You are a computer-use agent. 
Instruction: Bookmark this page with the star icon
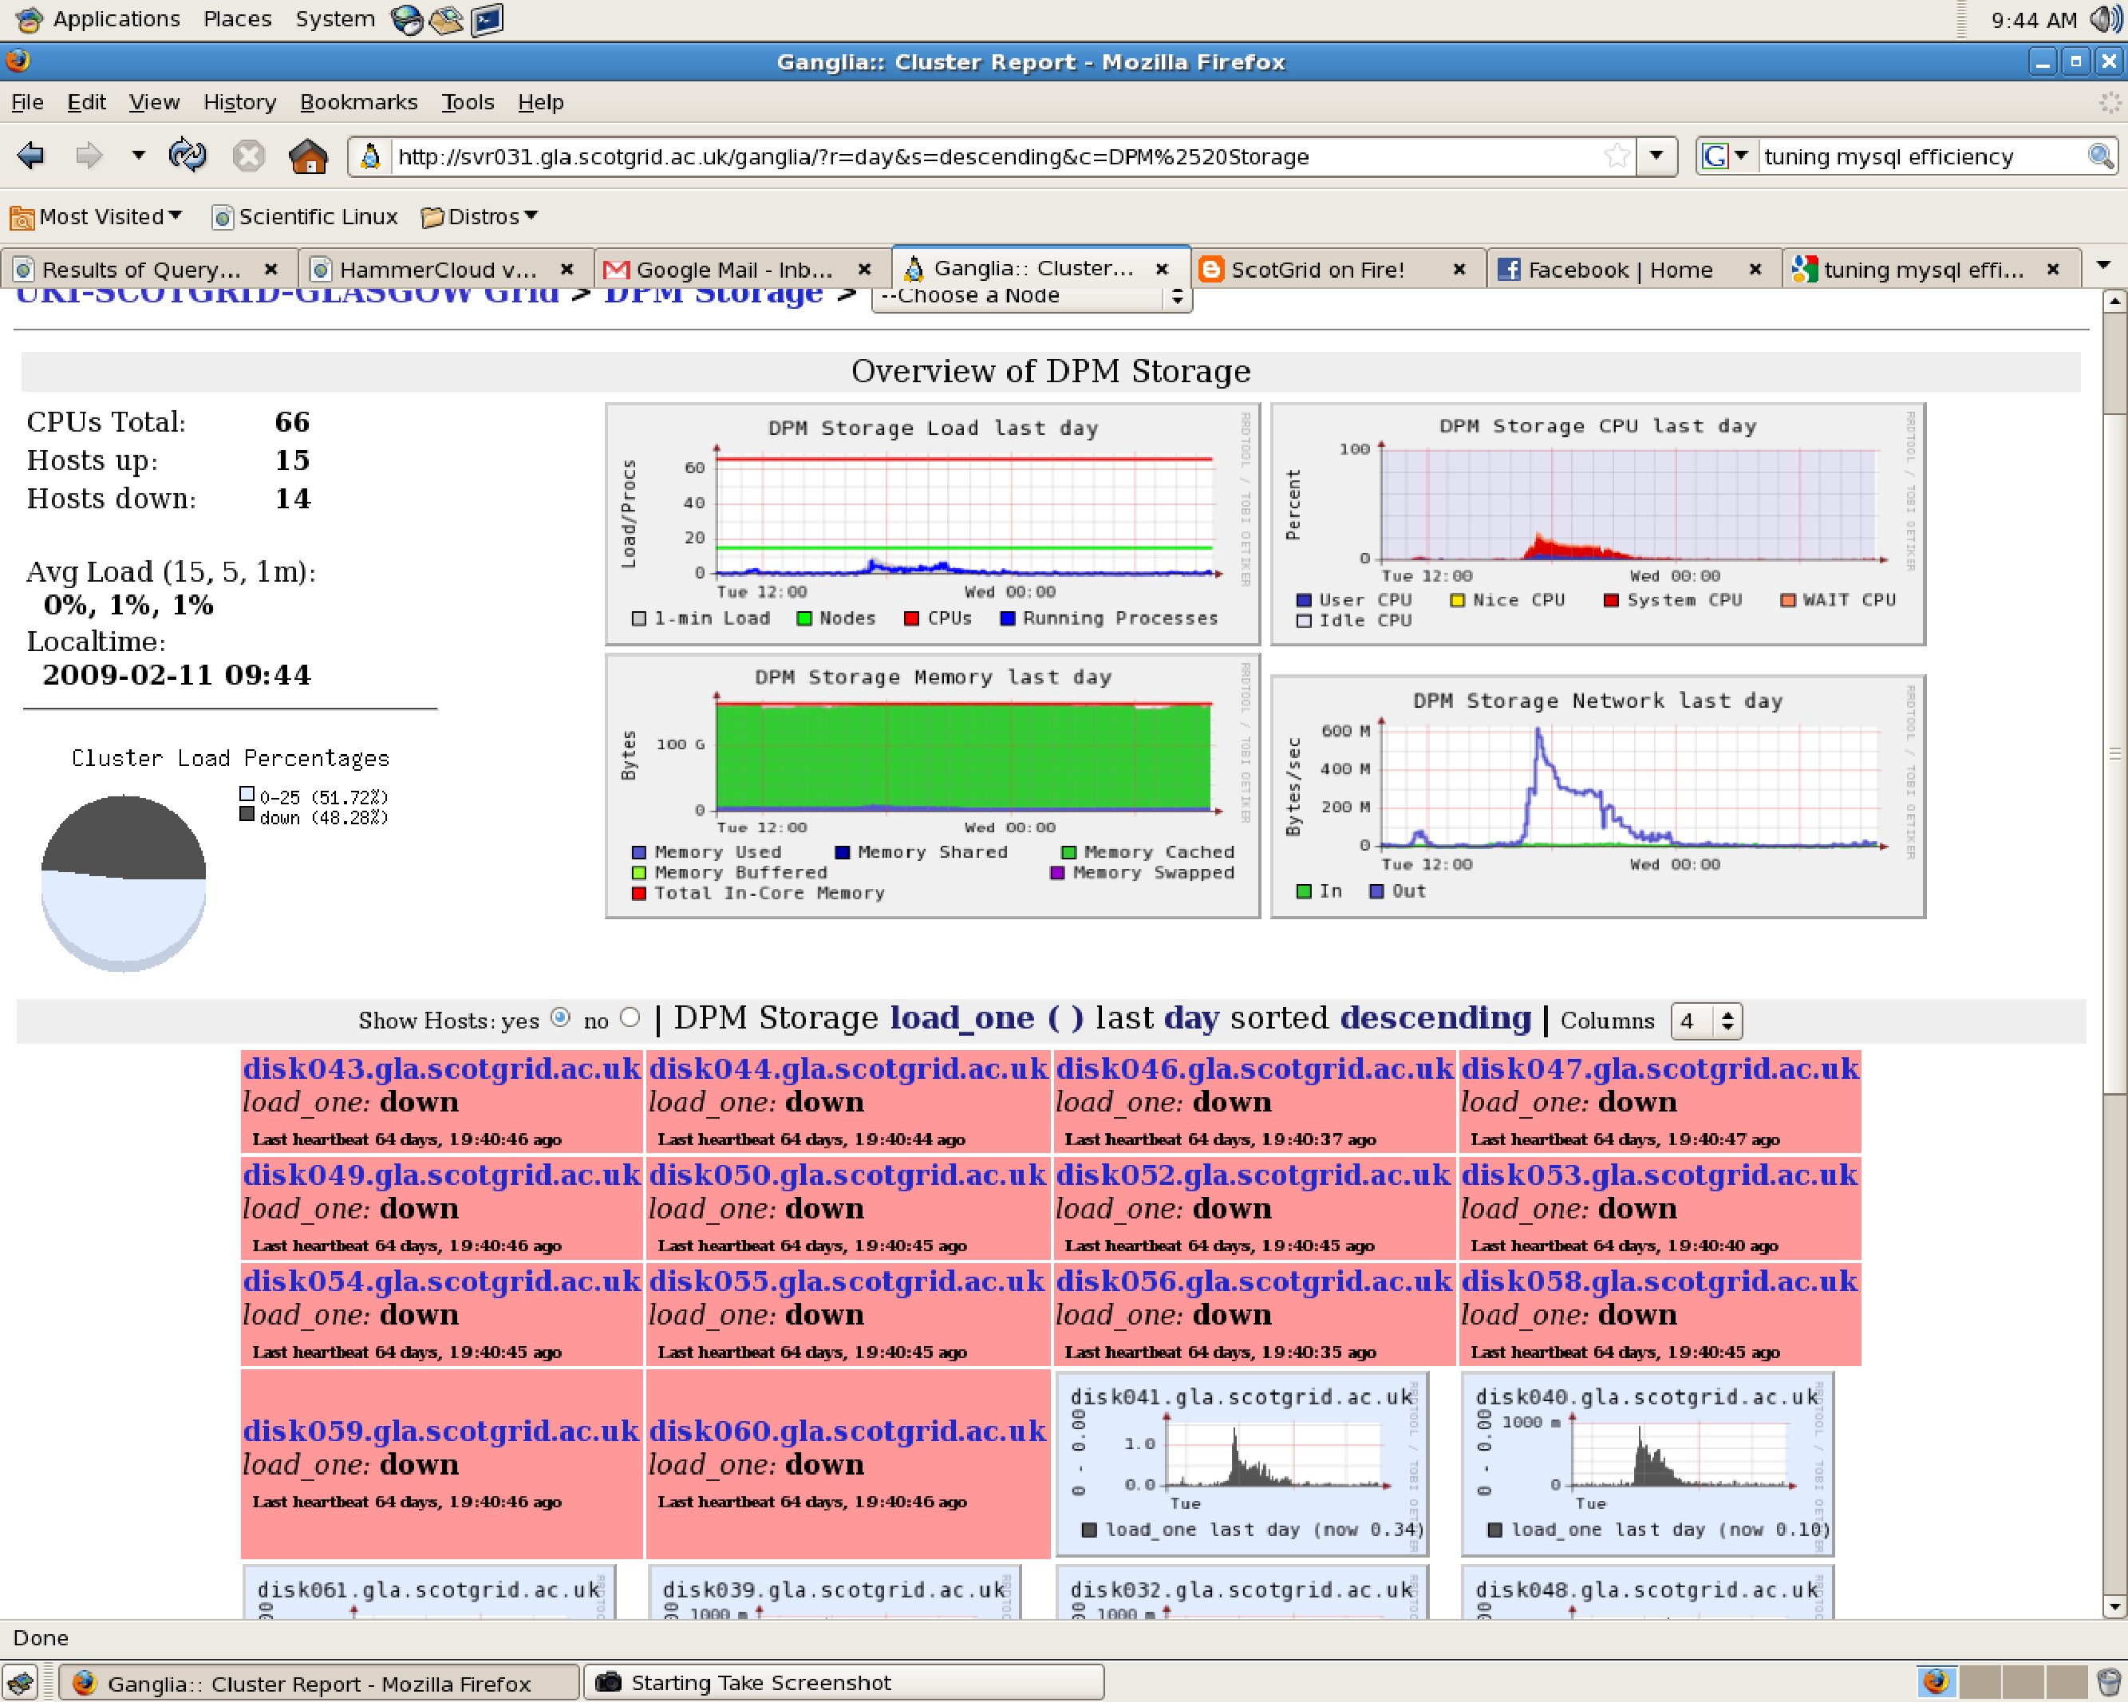click(x=1617, y=156)
